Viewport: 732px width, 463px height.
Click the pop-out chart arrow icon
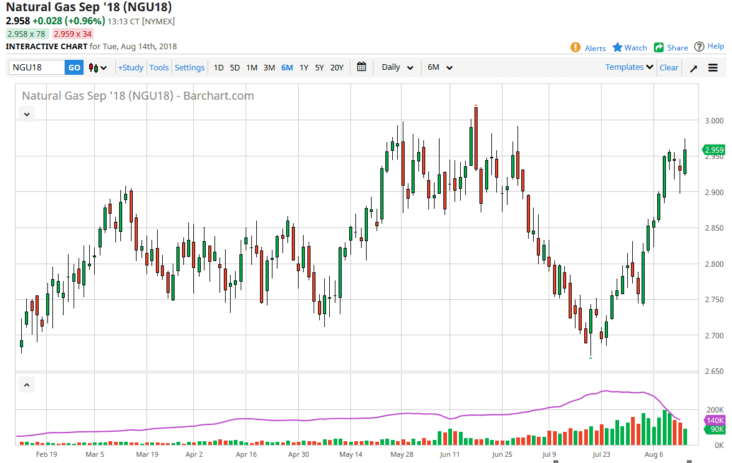point(693,68)
